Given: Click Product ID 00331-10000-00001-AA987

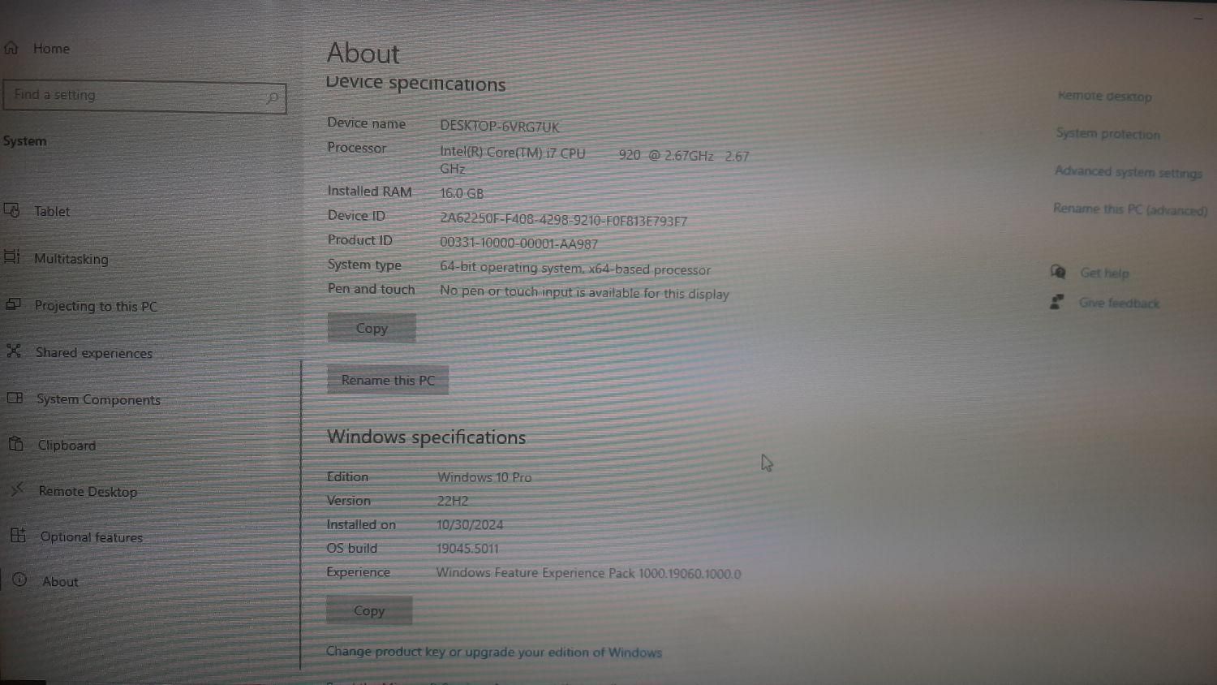Looking at the screenshot, I should (518, 243).
